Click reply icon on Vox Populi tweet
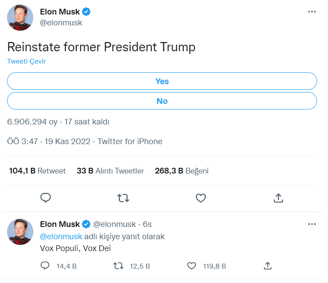 point(45,265)
